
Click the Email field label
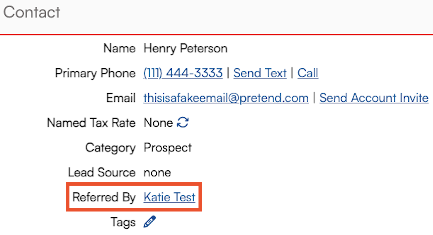[121, 98]
